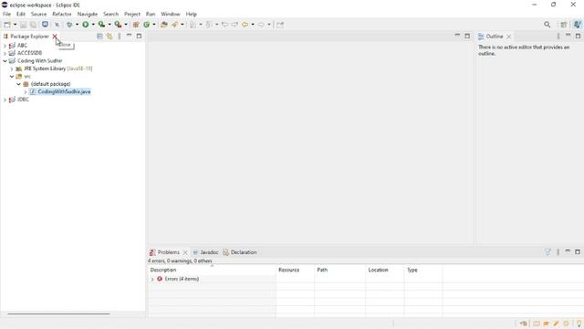This screenshot has width=584, height=329.
Task: Expand the JRE System Library node
Action: 12,69
